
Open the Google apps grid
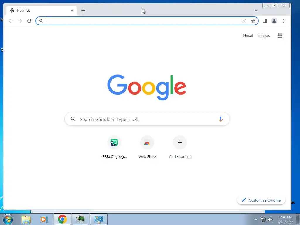point(280,35)
